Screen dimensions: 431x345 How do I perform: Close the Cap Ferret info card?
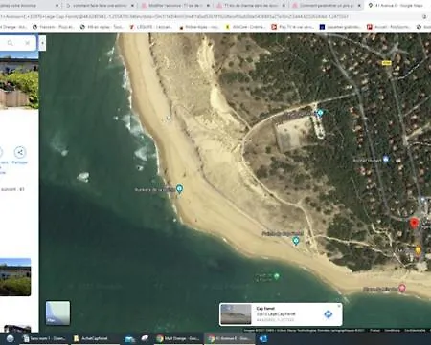click(339, 306)
